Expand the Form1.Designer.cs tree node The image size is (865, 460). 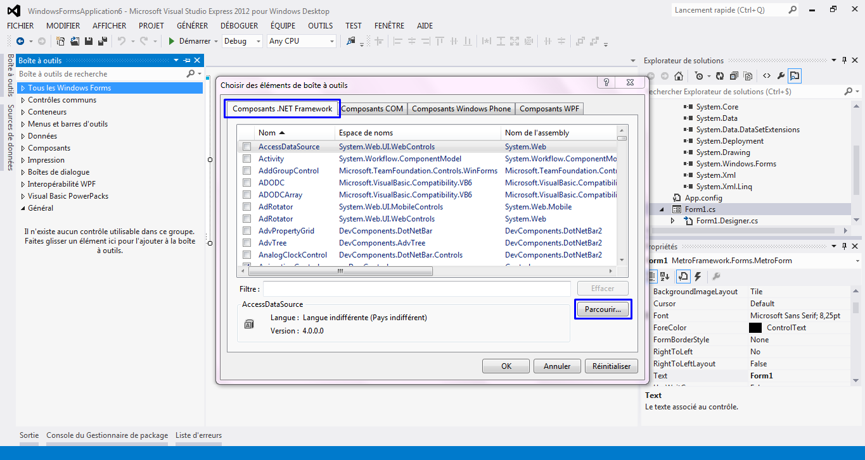tap(674, 221)
